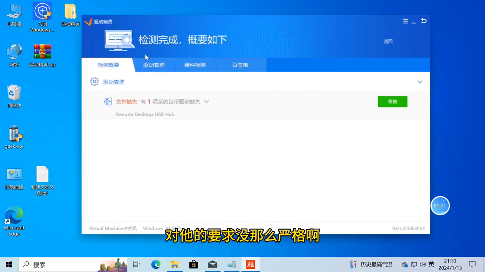Click the network tray icon
Screen dimensions: 485x272
tap(414, 265)
